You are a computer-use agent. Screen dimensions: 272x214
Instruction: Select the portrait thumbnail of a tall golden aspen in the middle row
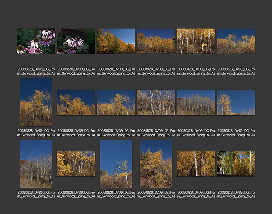tap(36, 103)
